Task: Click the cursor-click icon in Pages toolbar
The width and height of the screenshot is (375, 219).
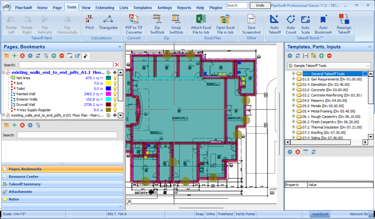Action: tap(85, 56)
